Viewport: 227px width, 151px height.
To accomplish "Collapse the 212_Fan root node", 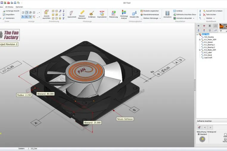I will click(197, 34).
